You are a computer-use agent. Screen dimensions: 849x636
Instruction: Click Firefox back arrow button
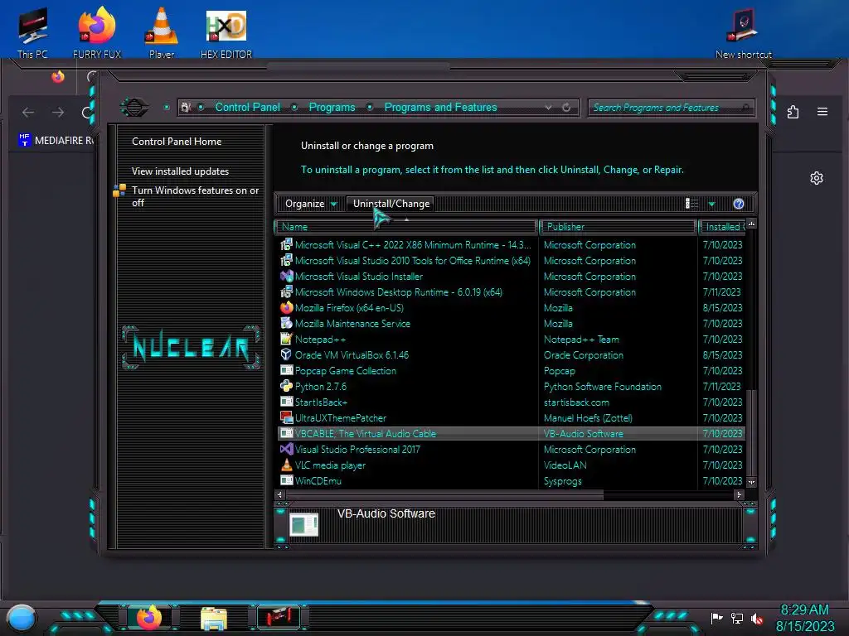coord(28,112)
